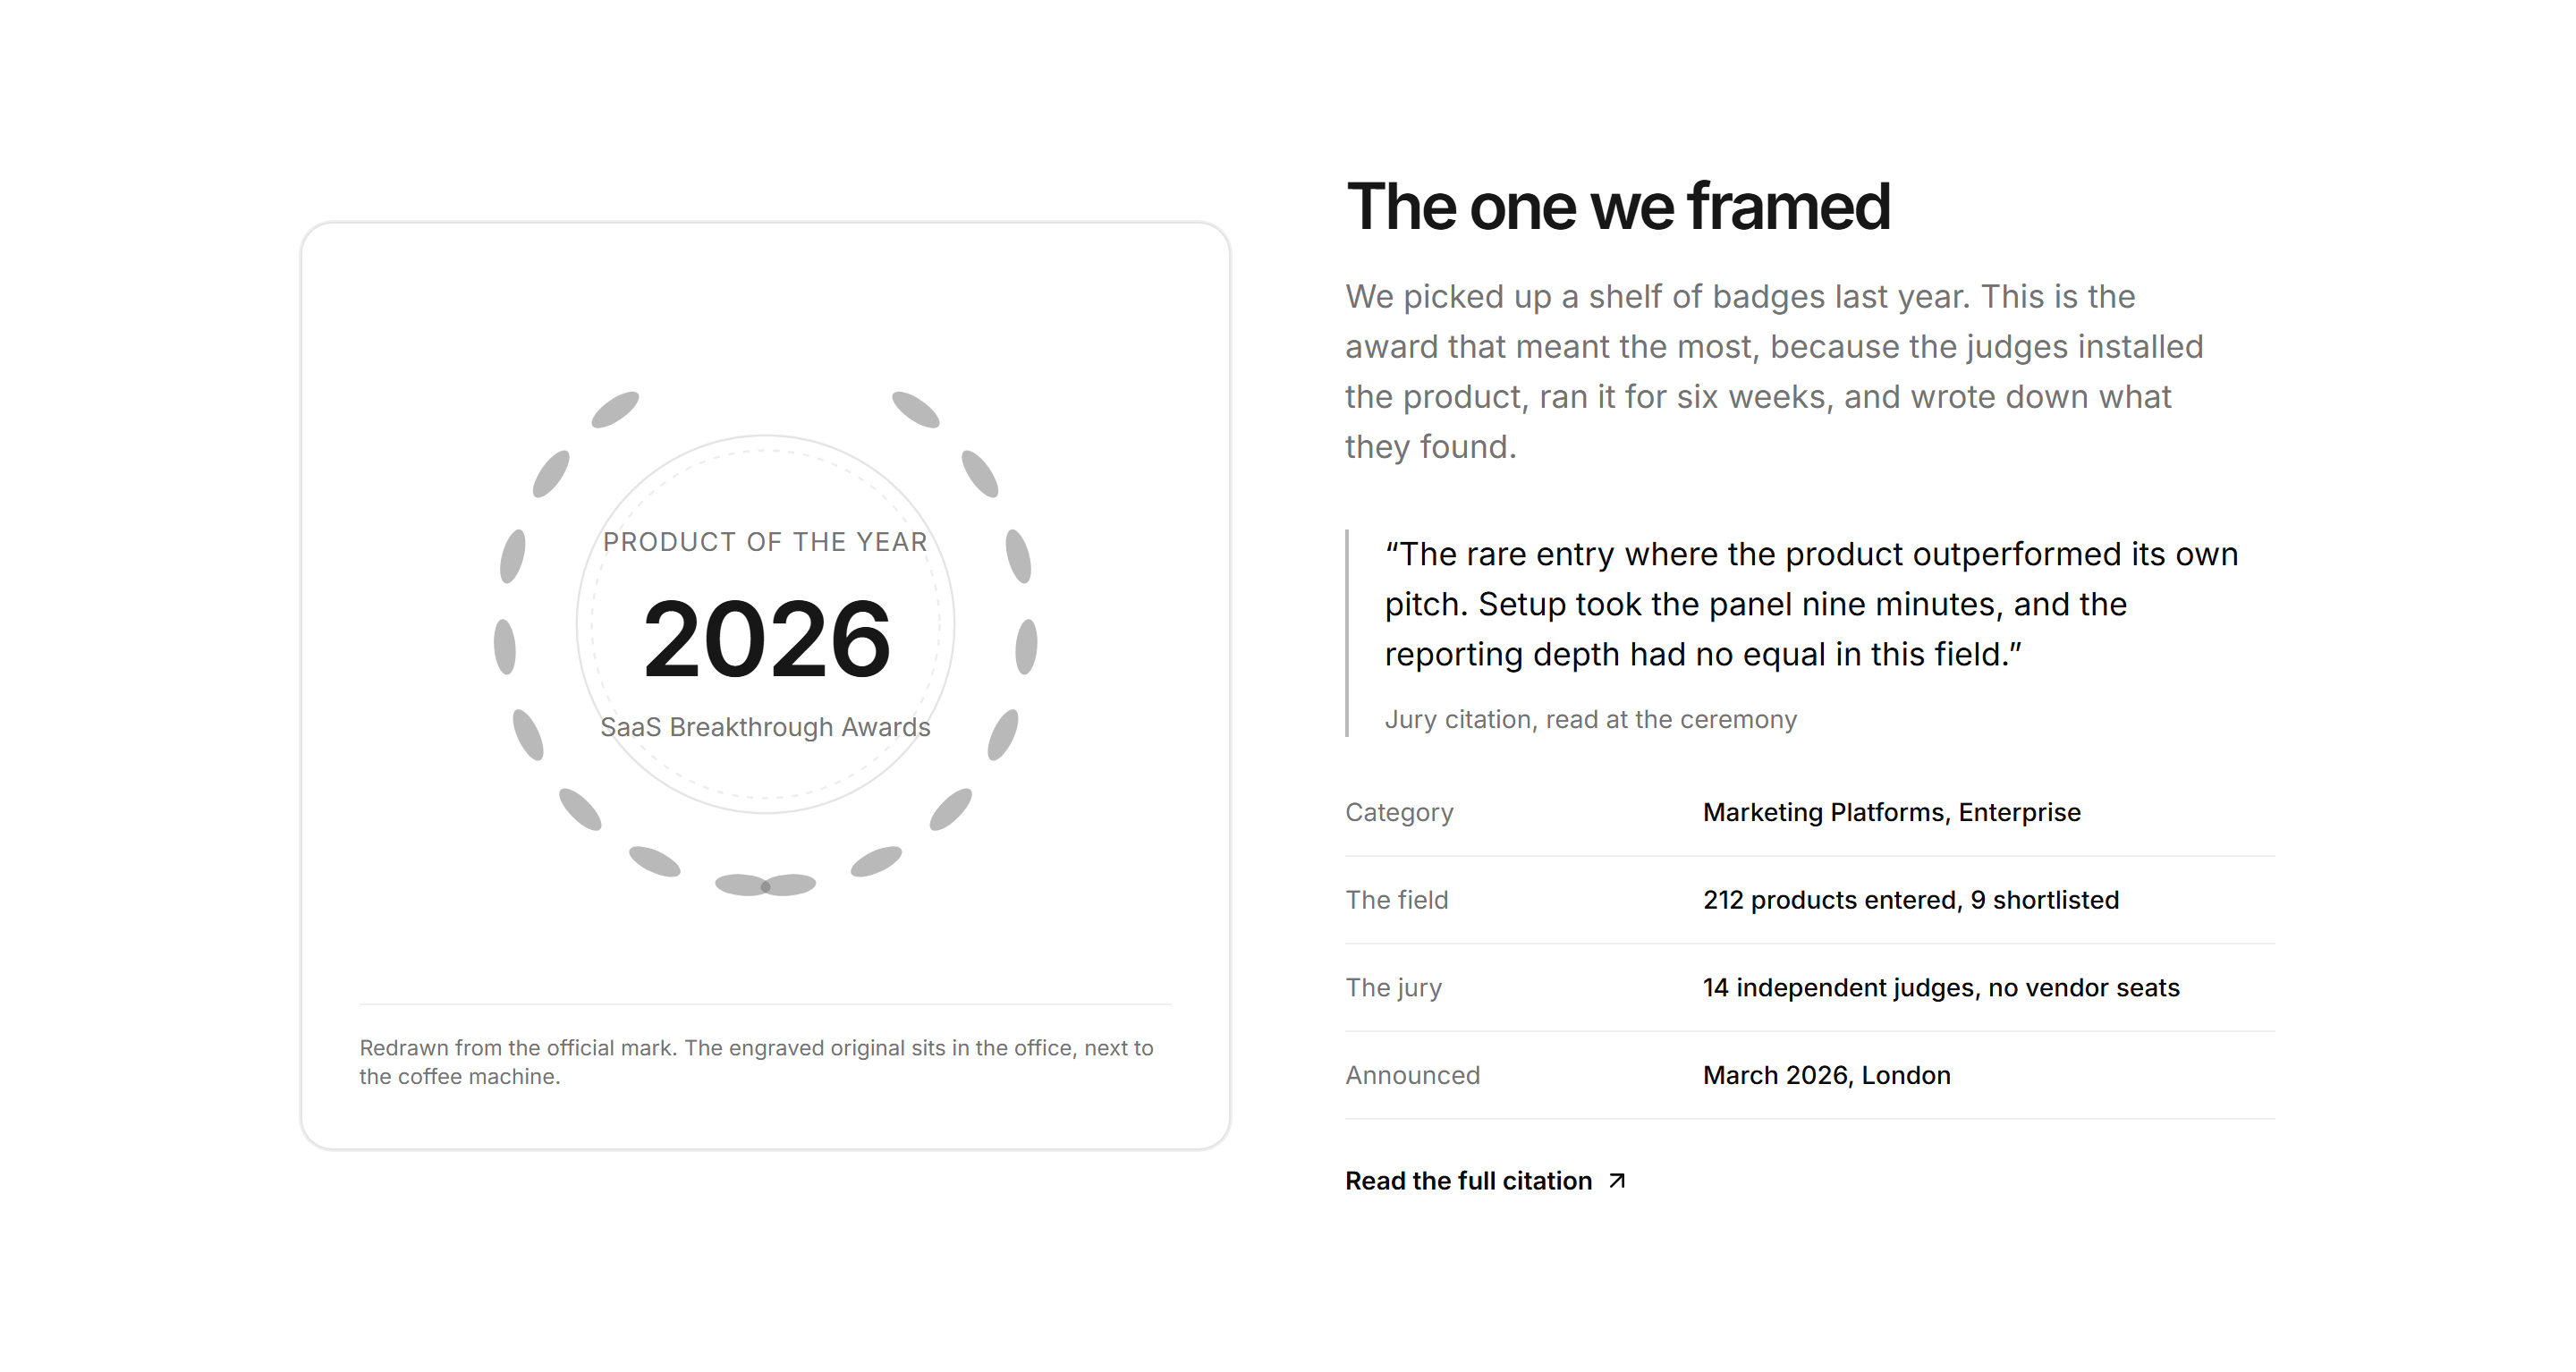Open the Read the full citation link
Viewport: 2576px width, 1372px height.
[x=1485, y=1181]
